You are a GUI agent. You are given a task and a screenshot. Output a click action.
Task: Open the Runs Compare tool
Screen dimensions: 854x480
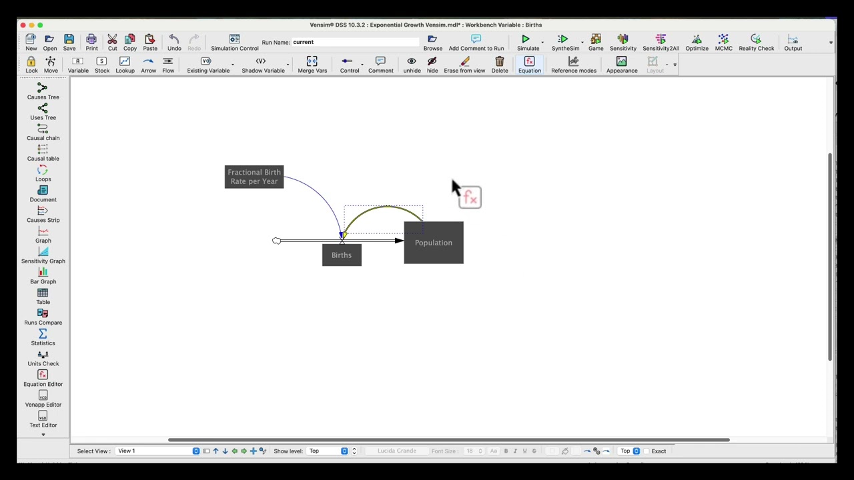43,317
